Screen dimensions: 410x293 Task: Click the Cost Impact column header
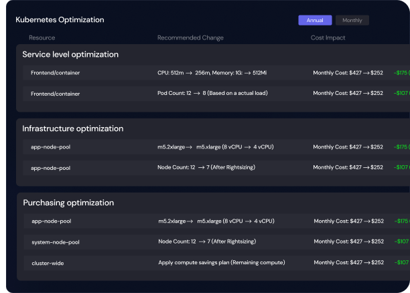[x=328, y=37]
